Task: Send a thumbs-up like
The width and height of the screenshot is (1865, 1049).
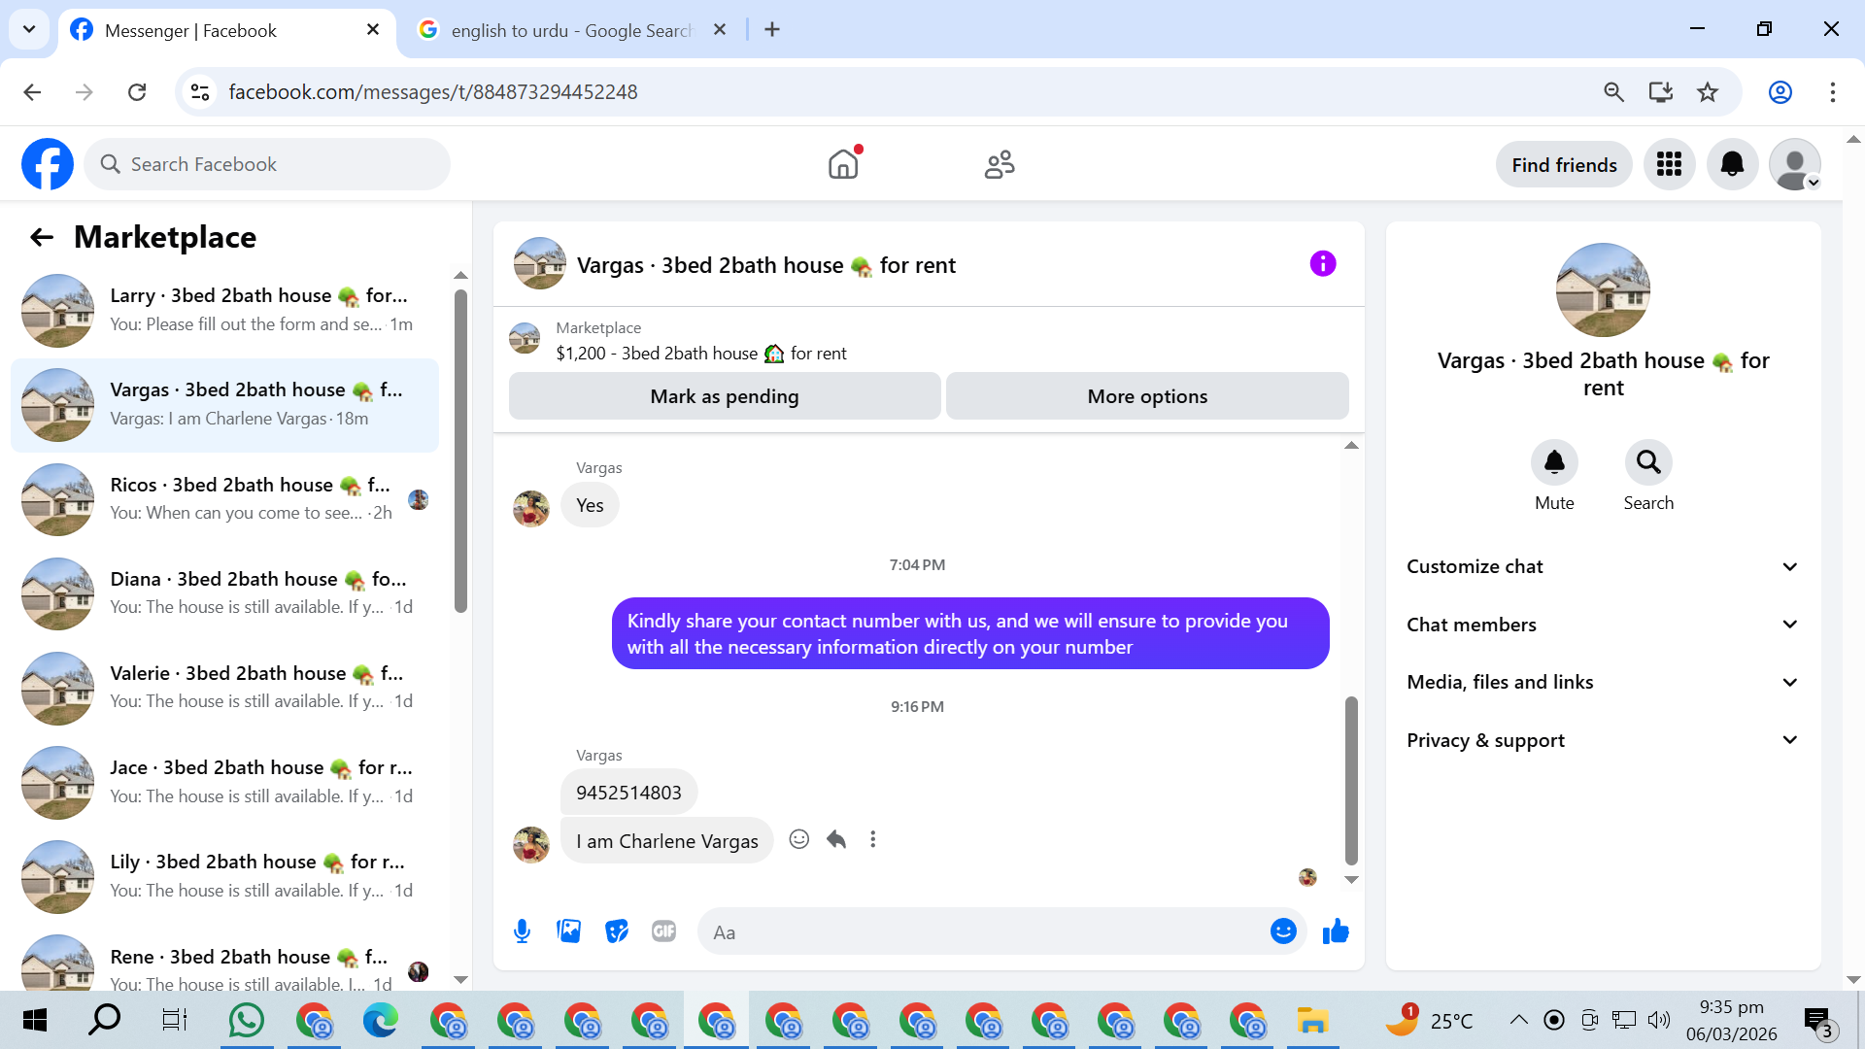Action: coord(1336,931)
